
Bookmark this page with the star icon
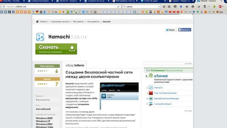[x=164, y=6]
